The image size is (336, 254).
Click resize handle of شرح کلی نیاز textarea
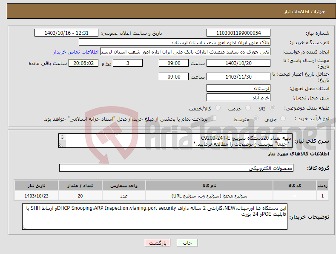[x=61, y=145]
